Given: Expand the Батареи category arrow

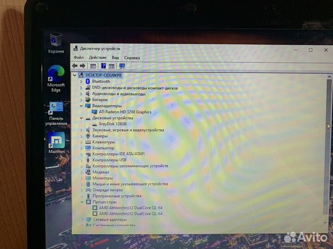Looking at the screenshot, I should pyautogui.click(x=81, y=100).
